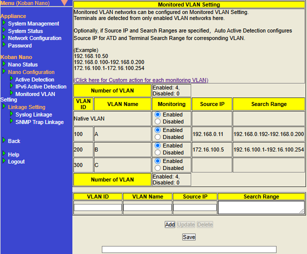Click the Add button
This screenshot has width=307, height=254.
(x=170, y=224)
